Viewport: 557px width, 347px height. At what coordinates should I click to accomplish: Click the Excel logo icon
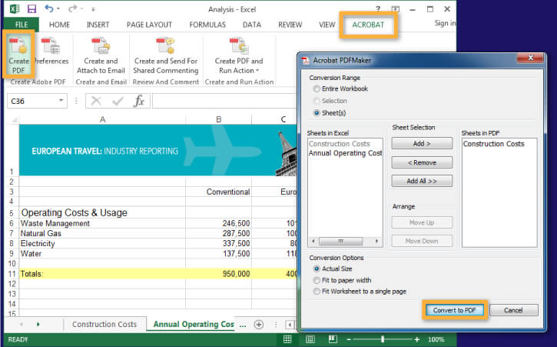(x=15, y=9)
